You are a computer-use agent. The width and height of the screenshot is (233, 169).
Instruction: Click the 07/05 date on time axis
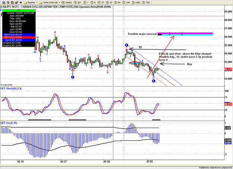click(149, 162)
